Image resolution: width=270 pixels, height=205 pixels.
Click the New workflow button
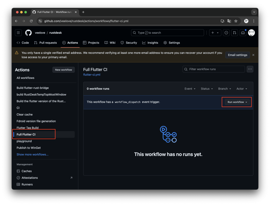tap(64, 70)
